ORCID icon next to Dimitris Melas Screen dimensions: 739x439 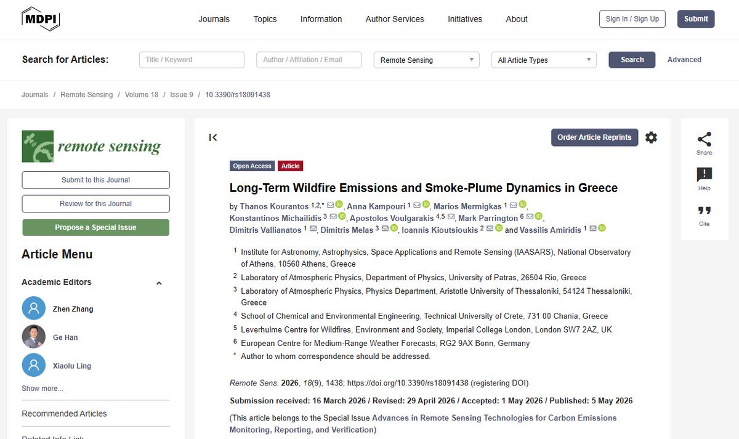point(394,228)
